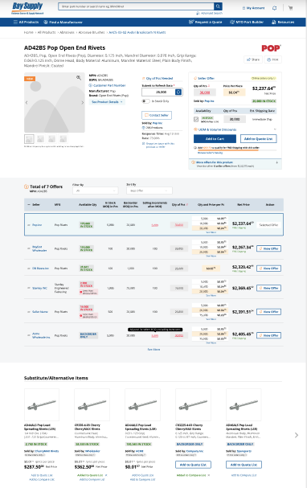Viewport: 307px width, 488px height.
Task: Click the notifications bell icon
Action: click(x=274, y=8)
